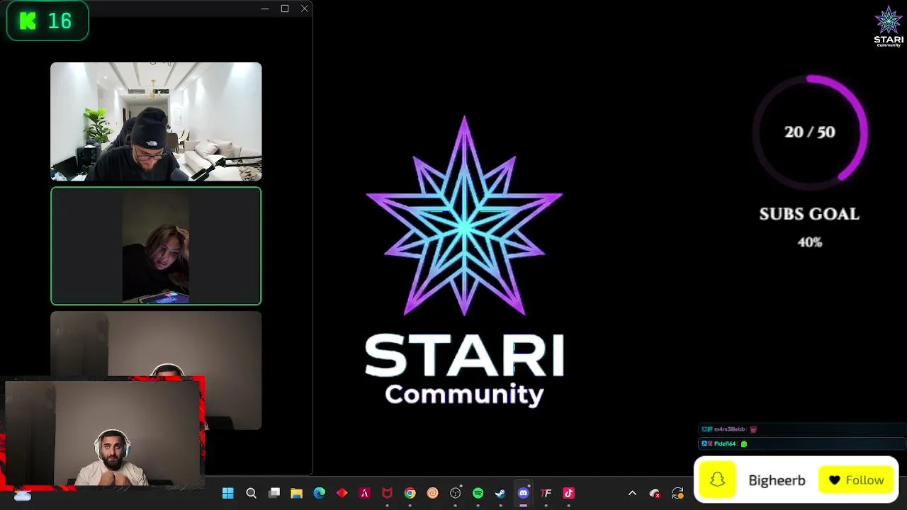This screenshot has height=510, width=907.
Task: Open Steam from the taskbar
Action: click(501, 493)
